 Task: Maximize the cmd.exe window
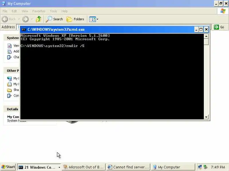click(201, 30)
